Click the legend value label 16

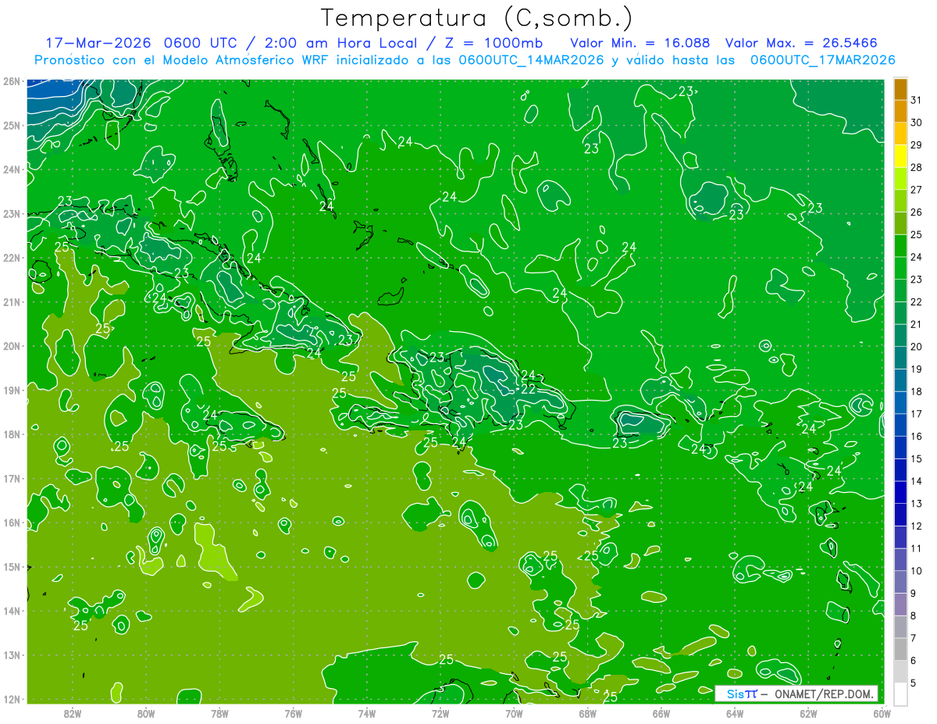(x=917, y=437)
